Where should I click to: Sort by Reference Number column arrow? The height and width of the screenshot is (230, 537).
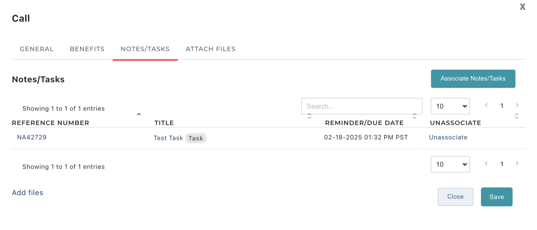pos(139,114)
